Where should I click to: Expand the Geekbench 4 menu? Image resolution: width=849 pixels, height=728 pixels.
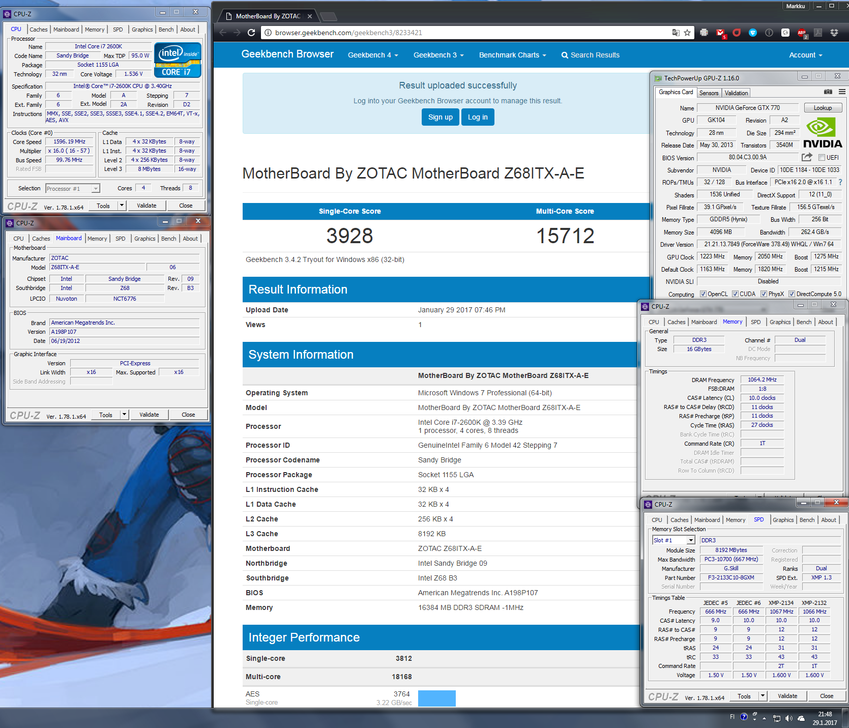[x=373, y=55]
